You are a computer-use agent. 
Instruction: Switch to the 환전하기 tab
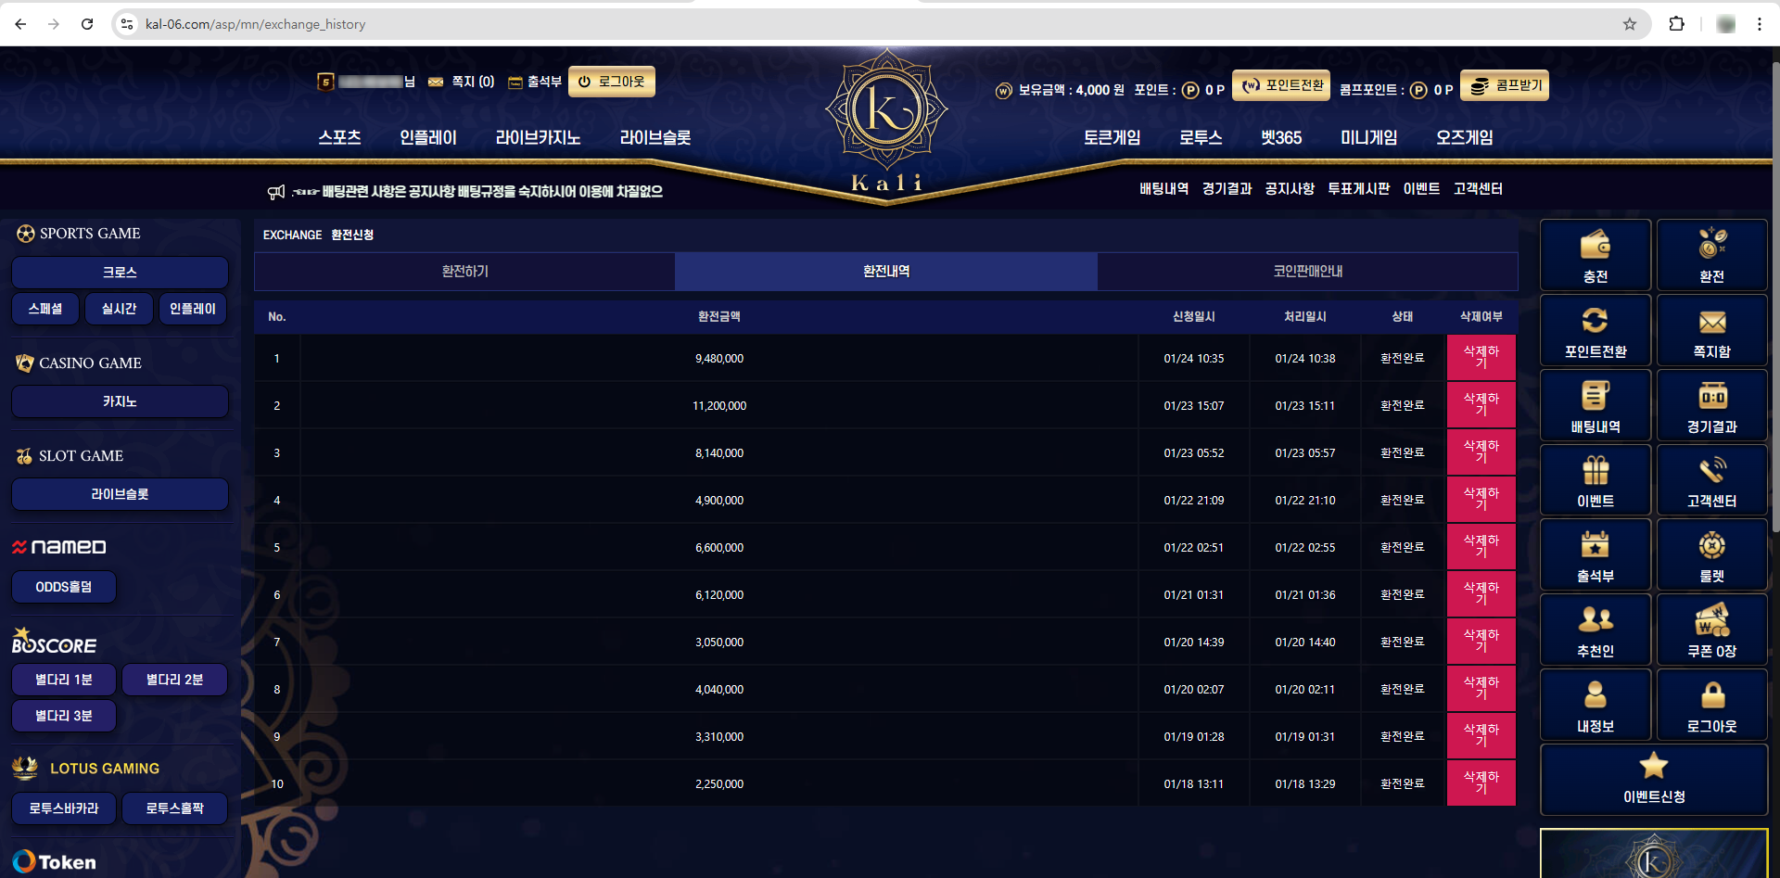point(464,272)
